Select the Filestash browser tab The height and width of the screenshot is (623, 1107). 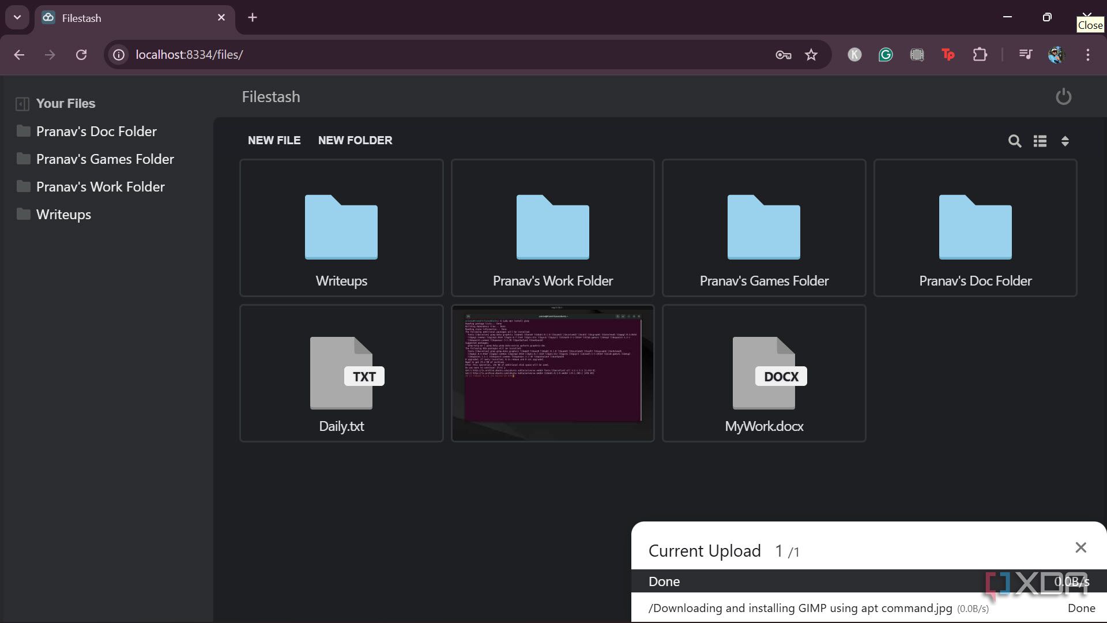tap(134, 18)
